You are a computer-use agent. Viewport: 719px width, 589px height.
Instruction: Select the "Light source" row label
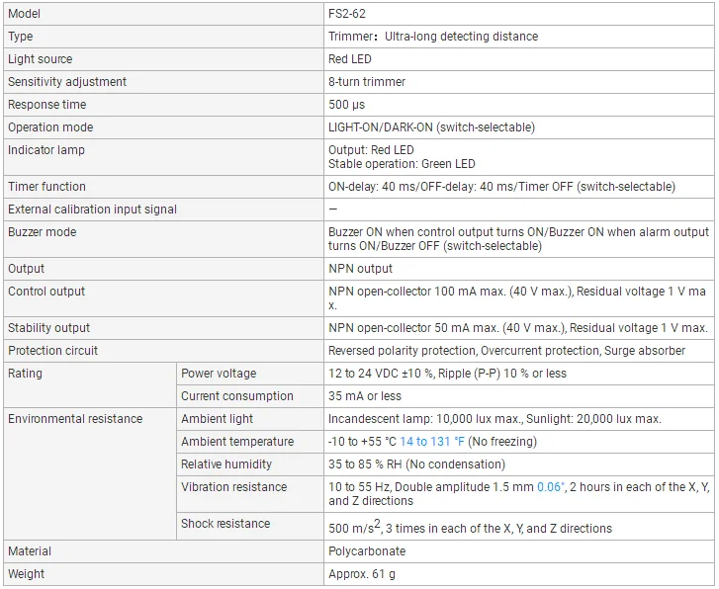[41, 59]
